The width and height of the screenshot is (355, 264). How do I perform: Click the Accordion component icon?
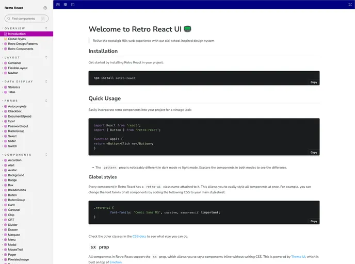point(6,160)
